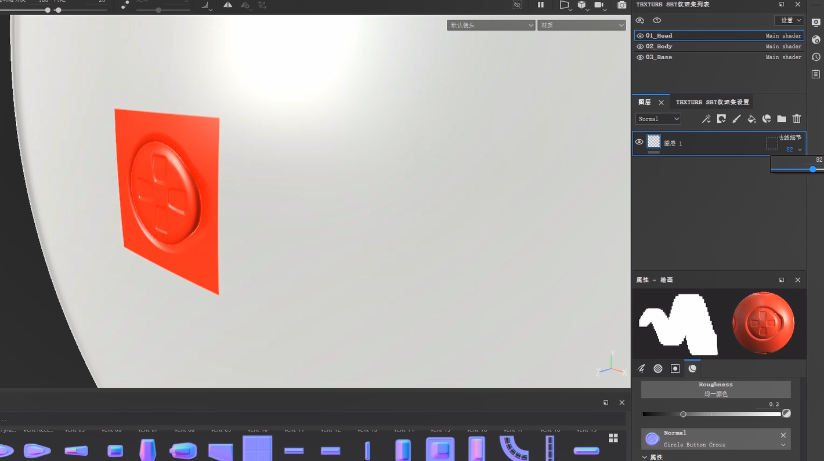Pause the viewport rendering
This screenshot has width=824, height=461.
click(541, 5)
